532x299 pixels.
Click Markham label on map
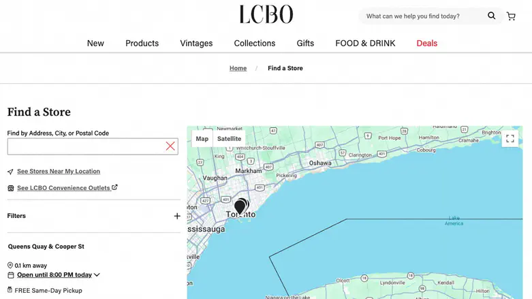[249, 171]
